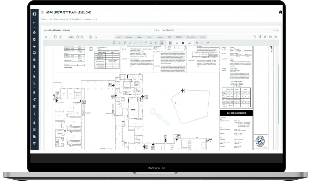Select the Freehand pen tool

click(x=120, y=43)
